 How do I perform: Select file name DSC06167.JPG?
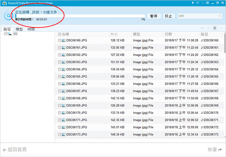76,91
